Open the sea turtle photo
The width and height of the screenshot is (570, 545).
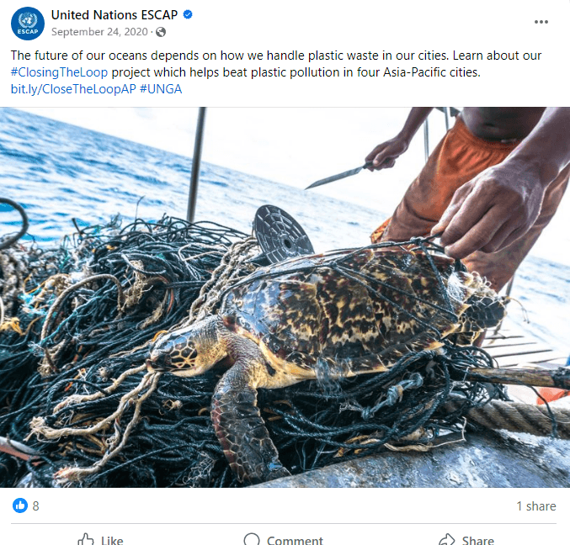[285, 297]
